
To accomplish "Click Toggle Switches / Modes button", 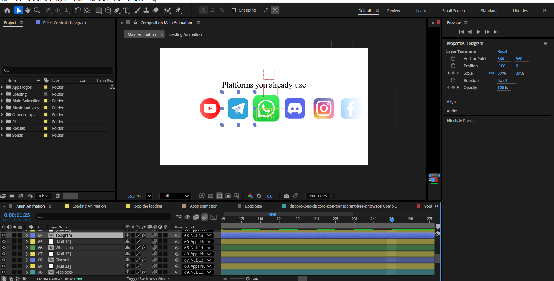I will (148, 279).
